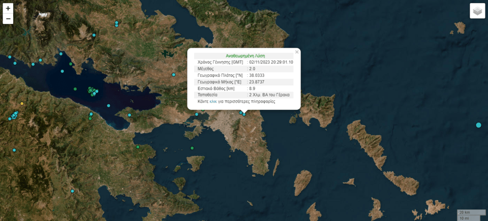Select the green marker on the coast west of Saronic Gulf

(x=138, y=147)
